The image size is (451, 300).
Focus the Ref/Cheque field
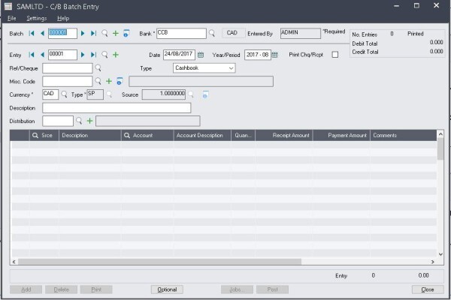coord(68,68)
